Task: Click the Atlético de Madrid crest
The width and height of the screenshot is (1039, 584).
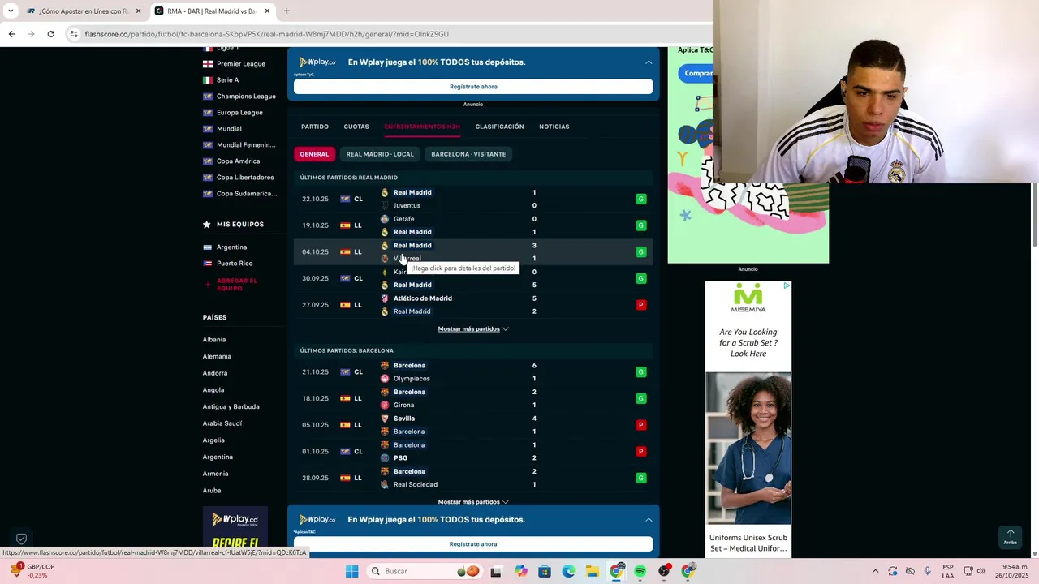Action: point(385,298)
